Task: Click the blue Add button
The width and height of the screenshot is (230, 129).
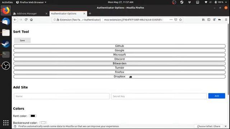Action: tap(217, 96)
